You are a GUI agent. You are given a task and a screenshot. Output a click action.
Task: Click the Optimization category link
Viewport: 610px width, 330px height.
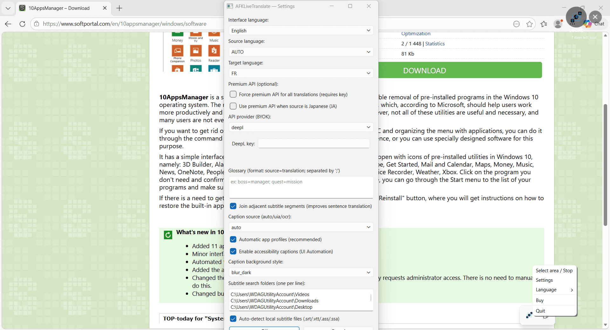click(416, 34)
